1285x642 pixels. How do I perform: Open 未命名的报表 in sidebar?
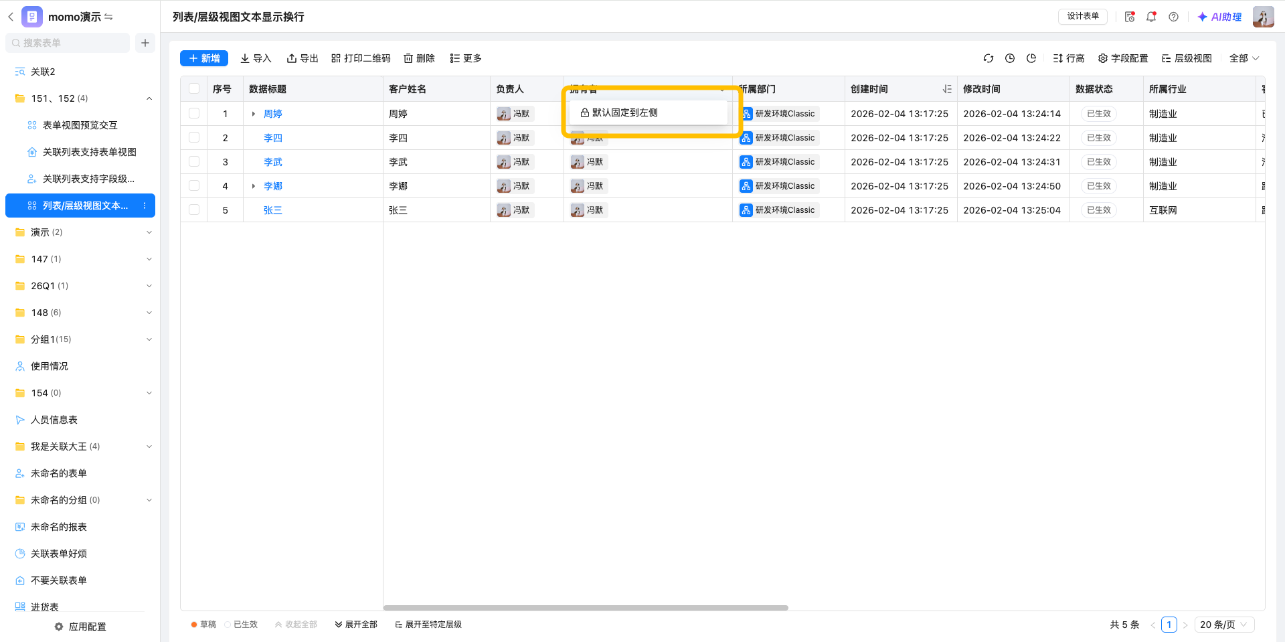point(59,527)
